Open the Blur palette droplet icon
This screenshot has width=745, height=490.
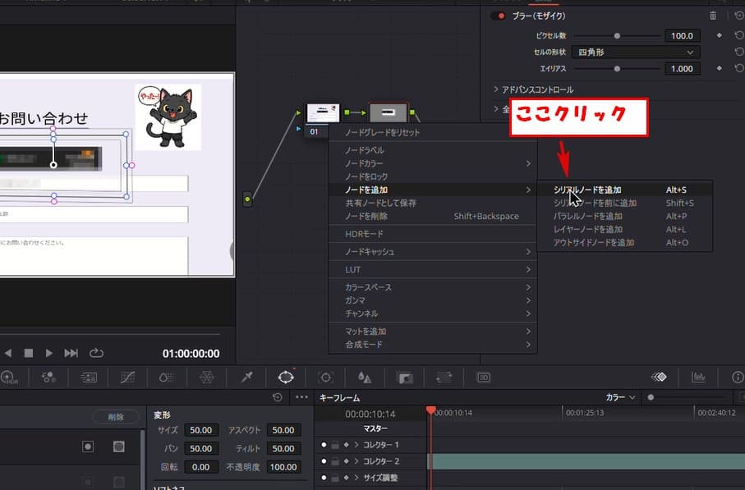click(x=365, y=377)
